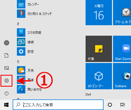The width and height of the screenshot is (131, 110).
Task: Open the Calendar (カレンダー) app icon
Action: pyautogui.click(x=21, y=4)
